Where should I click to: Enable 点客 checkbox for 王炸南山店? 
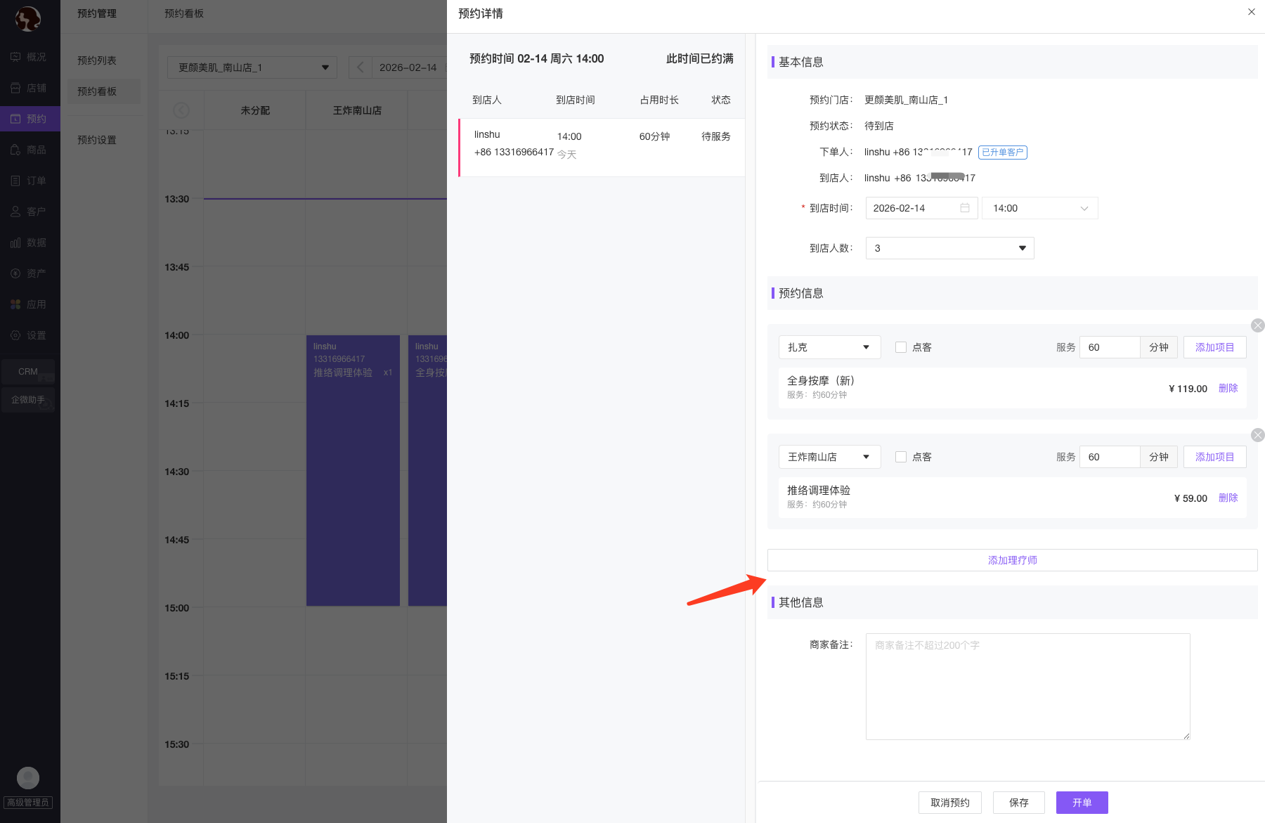pyautogui.click(x=901, y=457)
